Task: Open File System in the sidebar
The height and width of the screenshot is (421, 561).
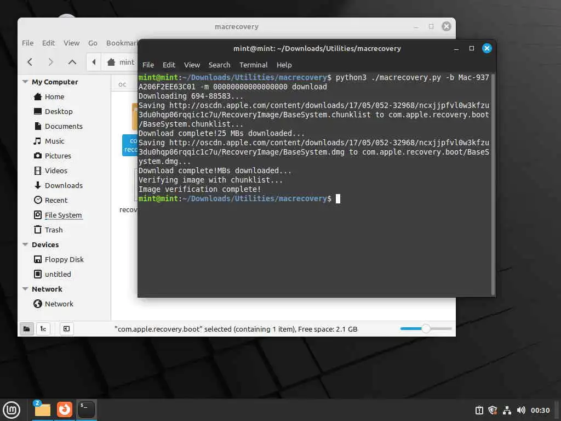Action: coord(63,215)
